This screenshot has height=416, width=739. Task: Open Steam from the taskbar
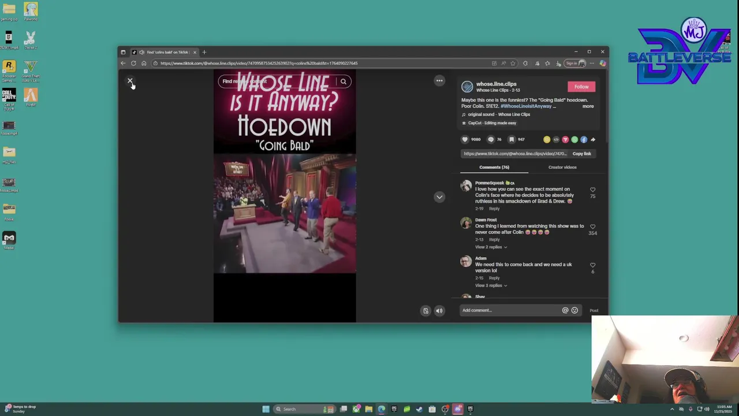tap(420, 409)
